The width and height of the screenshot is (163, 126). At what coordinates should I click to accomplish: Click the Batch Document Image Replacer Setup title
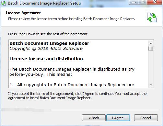pyautogui.click(x=44, y=3)
